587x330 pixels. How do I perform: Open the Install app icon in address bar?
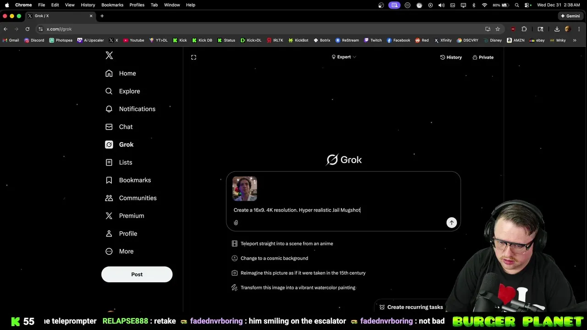pyautogui.click(x=487, y=29)
